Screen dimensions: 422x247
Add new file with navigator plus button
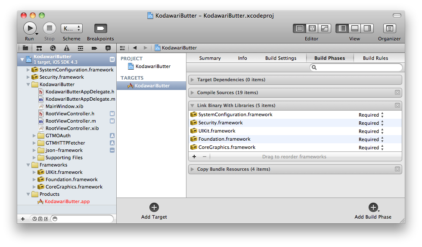click(x=23, y=219)
